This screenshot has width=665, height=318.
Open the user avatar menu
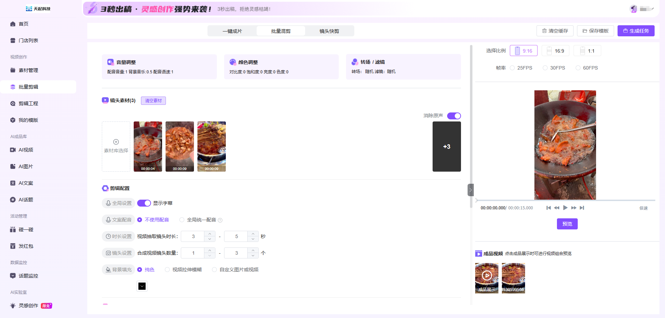633,9
